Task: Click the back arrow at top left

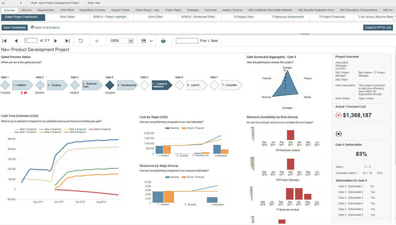Action: pos(4,3)
